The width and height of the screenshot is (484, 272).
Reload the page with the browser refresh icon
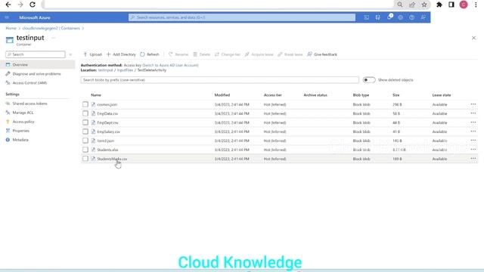33,5
